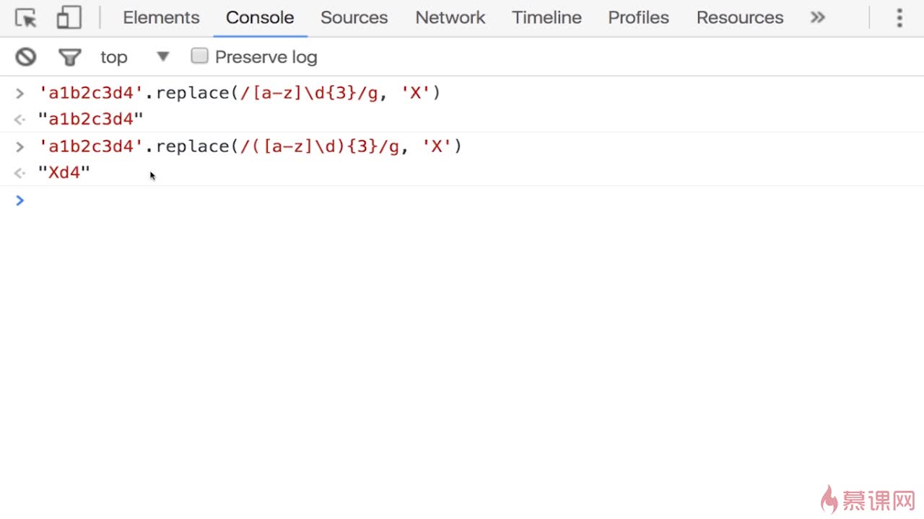
Task: Select the Resources tab
Action: 740,18
